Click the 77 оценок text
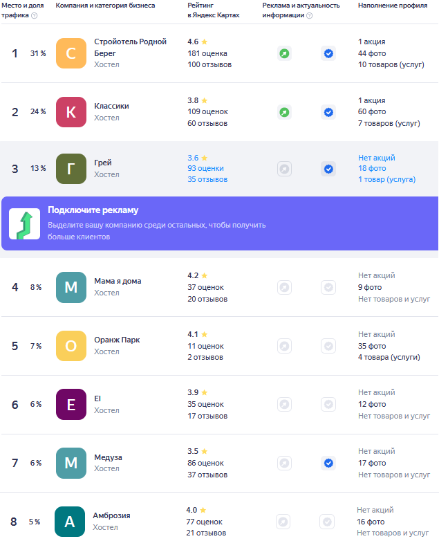The width and height of the screenshot is (439, 550). point(204,522)
